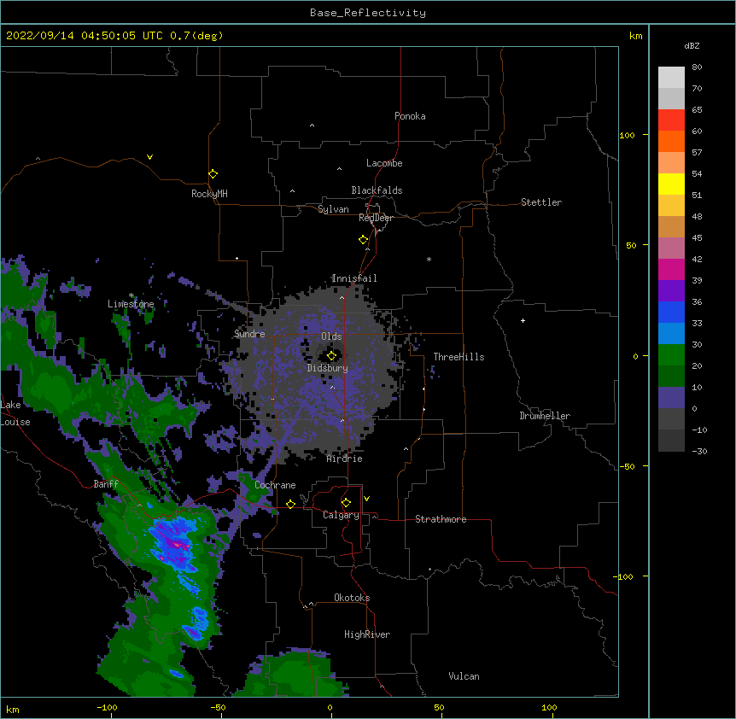The image size is (736, 719).
Task: Select the blue 36 dBZ legend swatch
Action: [x=671, y=312]
